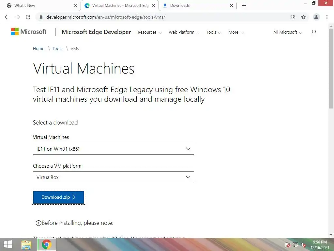334x251 pixels.
Task: Open the All Microsoft dropdown
Action: pos(288,32)
